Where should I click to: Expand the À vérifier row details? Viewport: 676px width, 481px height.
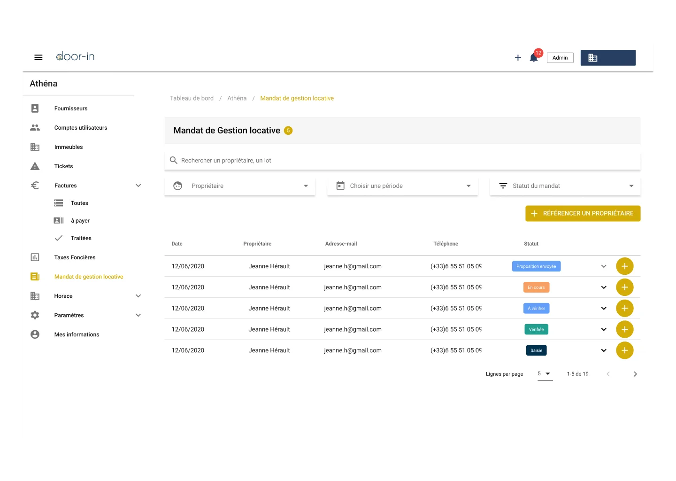coord(604,309)
